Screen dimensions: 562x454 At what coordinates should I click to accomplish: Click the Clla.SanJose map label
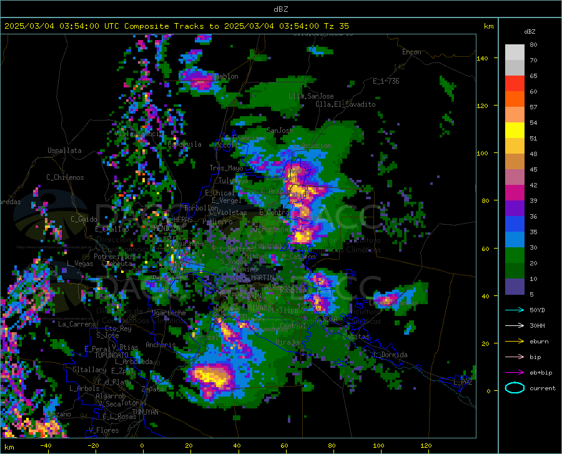click(x=311, y=96)
